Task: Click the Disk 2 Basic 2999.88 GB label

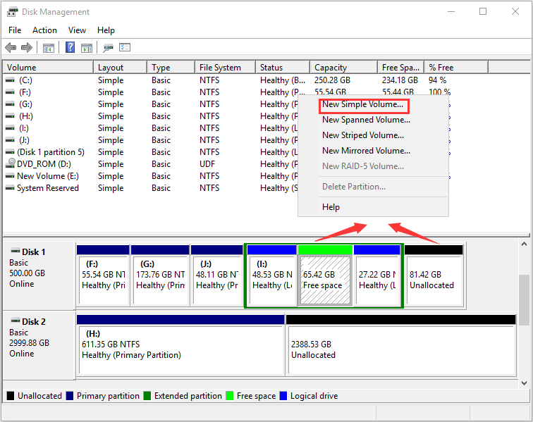Action: click(x=39, y=344)
